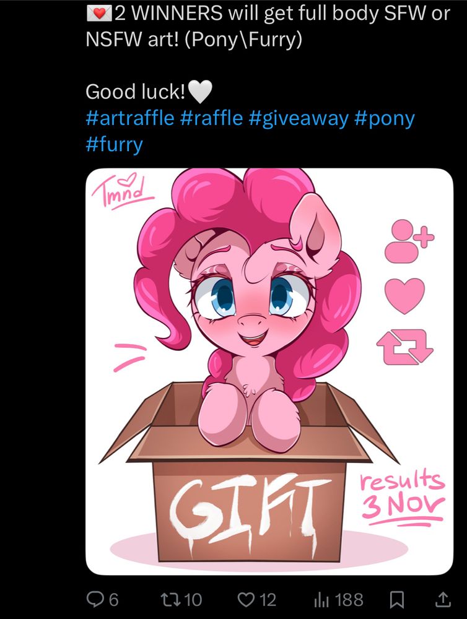Click the pink retweet symbol in artwork

coord(404,347)
